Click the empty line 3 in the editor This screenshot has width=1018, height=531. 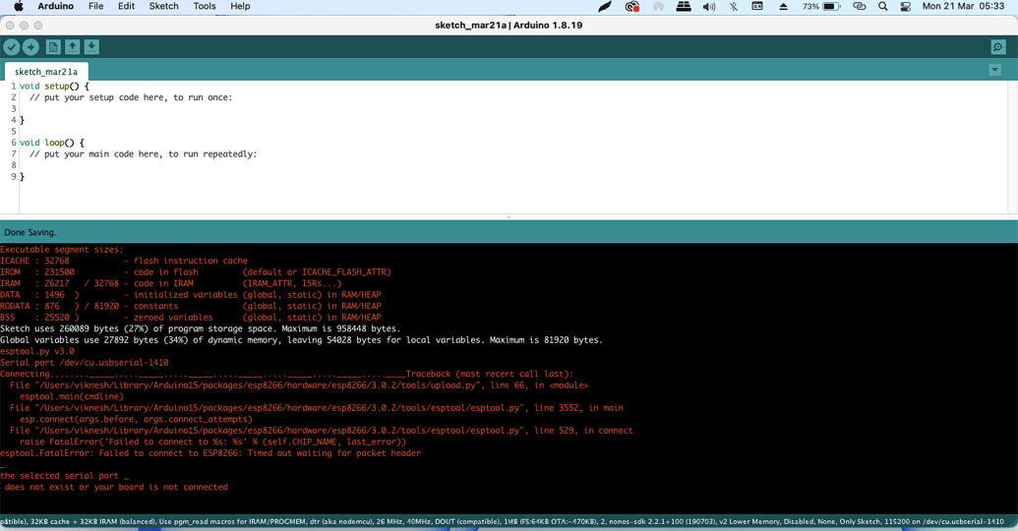[512, 108]
